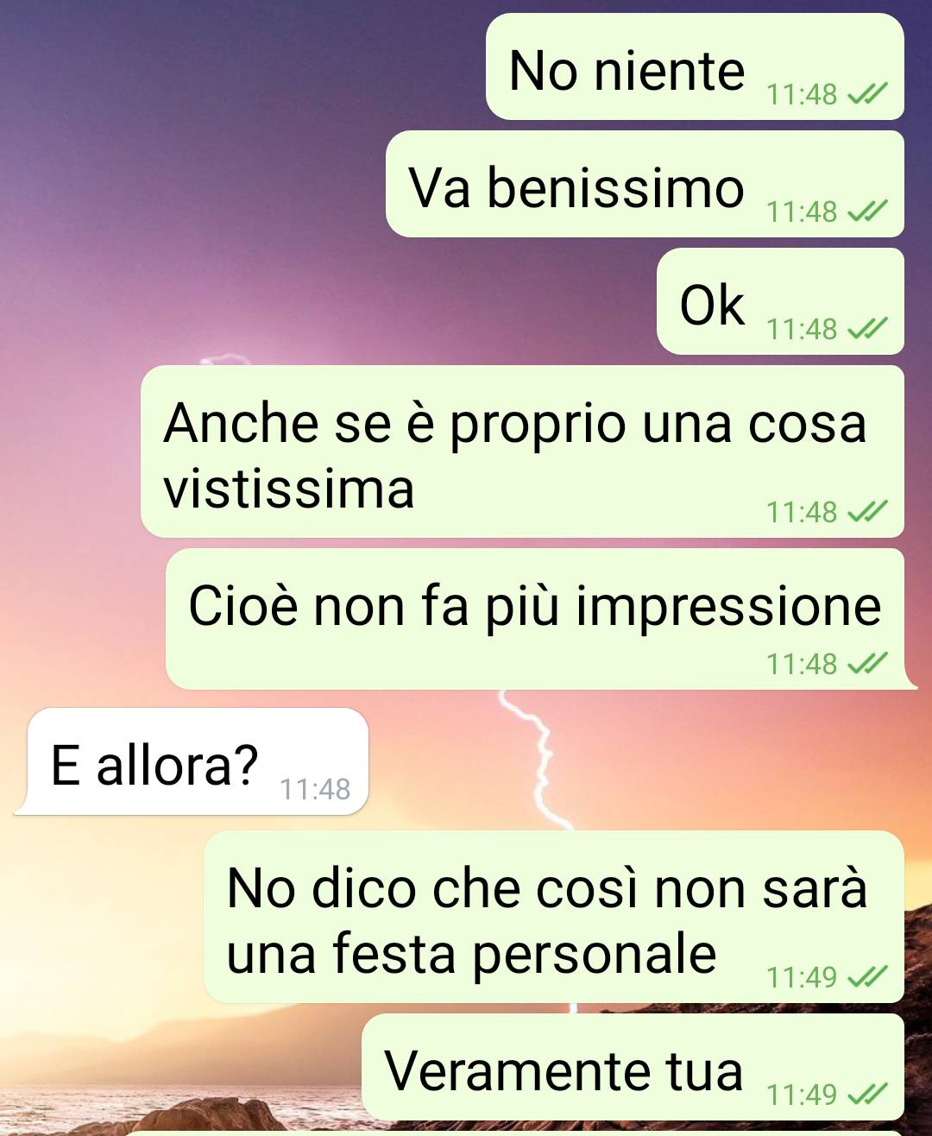Click the double checkmark on 'Va benissimo'
Image resolution: width=932 pixels, height=1136 pixels.
[x=866, y=211]
